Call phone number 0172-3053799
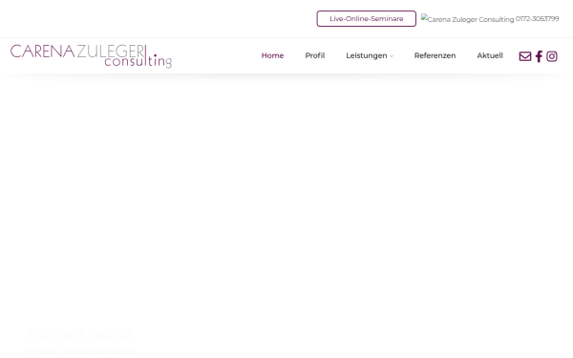 tap(537, 19)
